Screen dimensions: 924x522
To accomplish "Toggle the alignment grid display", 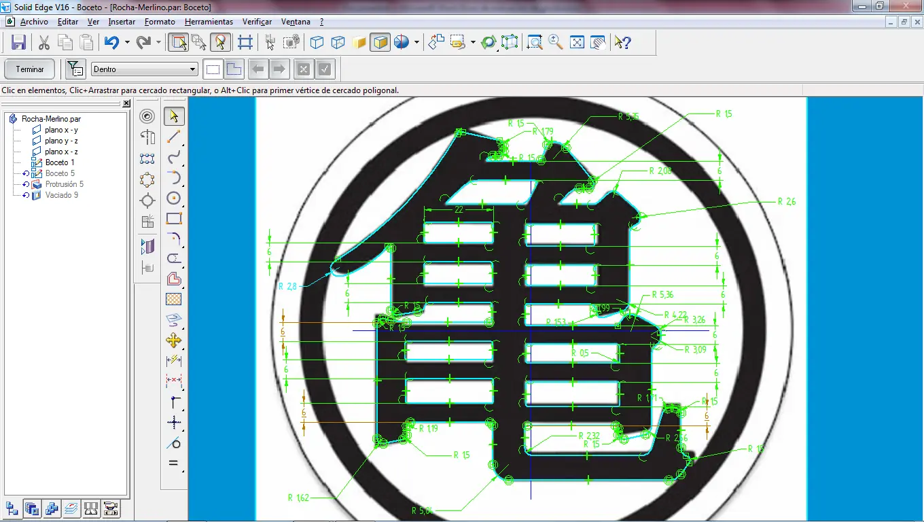I will click(x=245, y=41).
